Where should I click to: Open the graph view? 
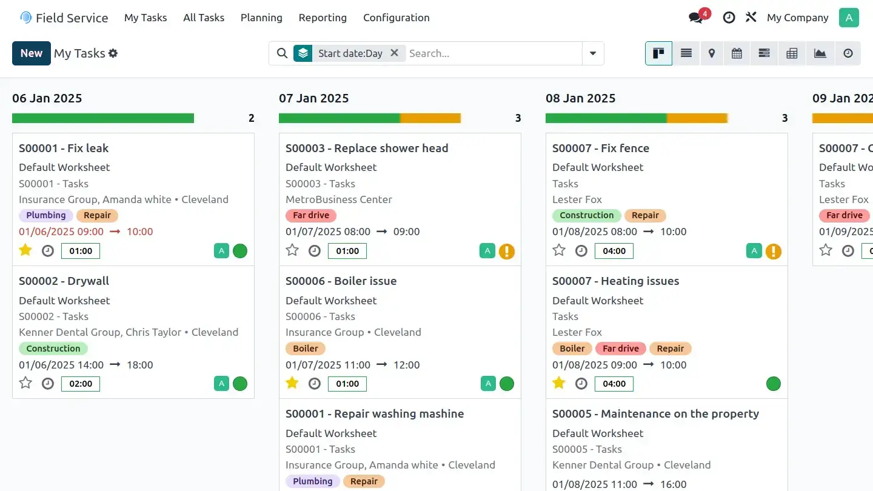point(820,53)
